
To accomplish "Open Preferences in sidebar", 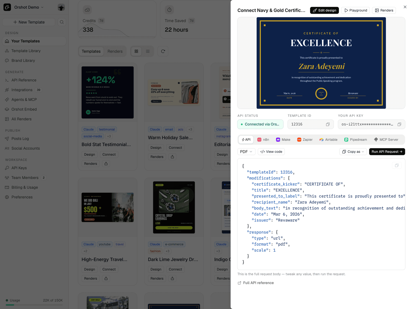I will tap(34, 197).
